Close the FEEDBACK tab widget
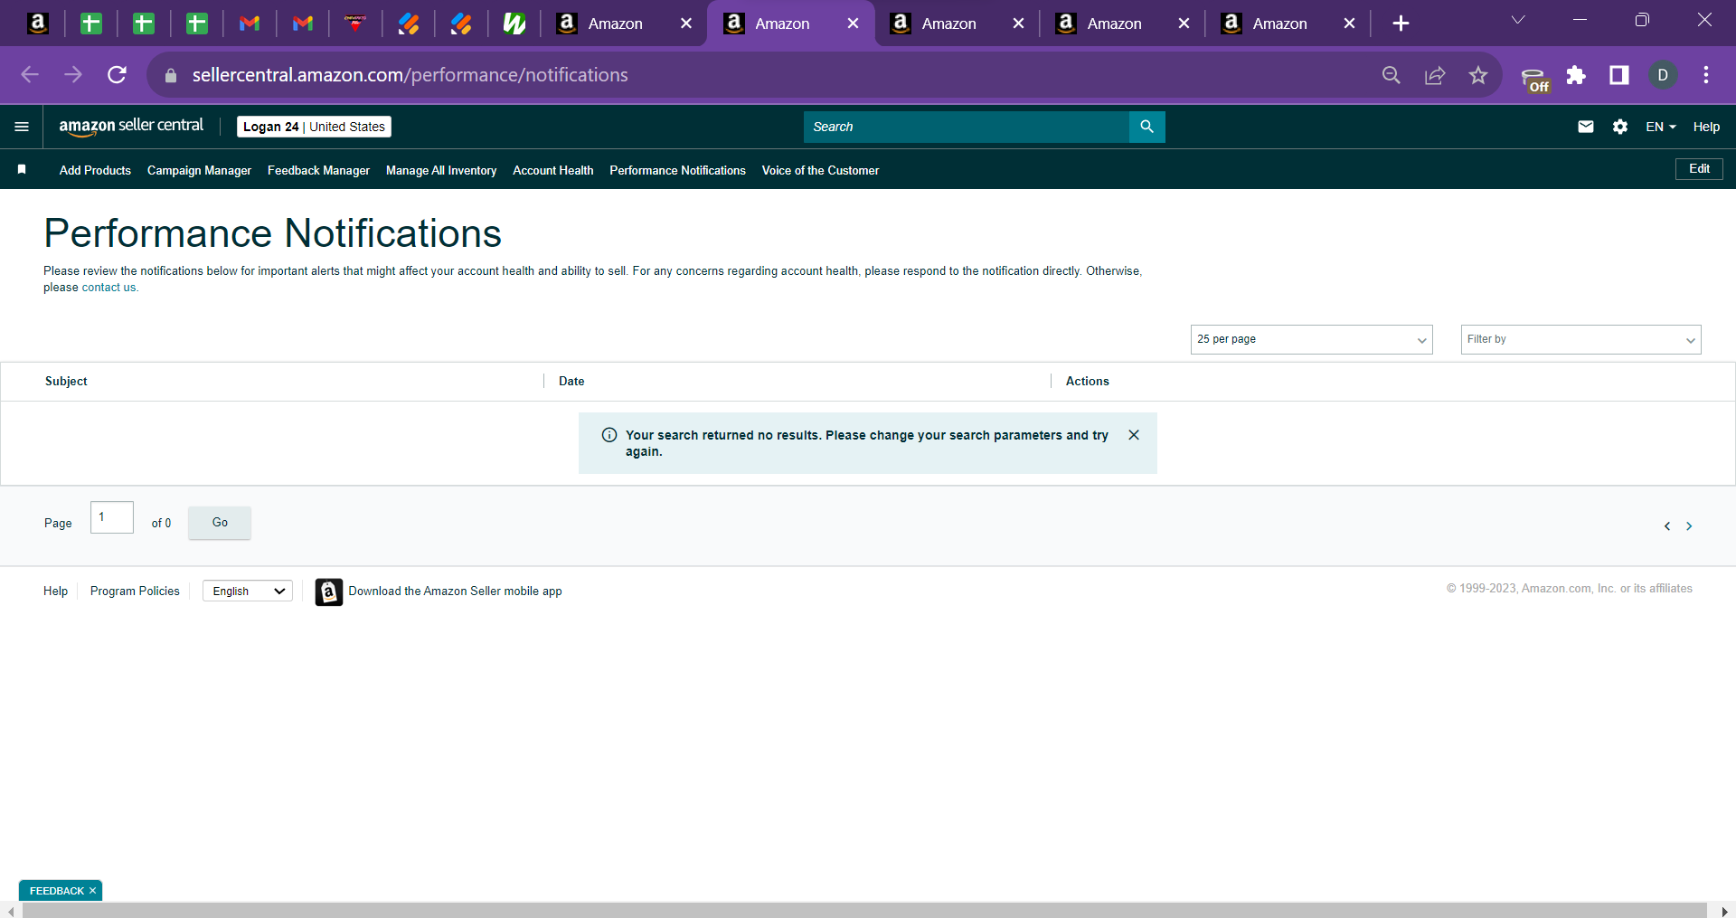Viewport: 1736px width, 918px height. (92, 891)
